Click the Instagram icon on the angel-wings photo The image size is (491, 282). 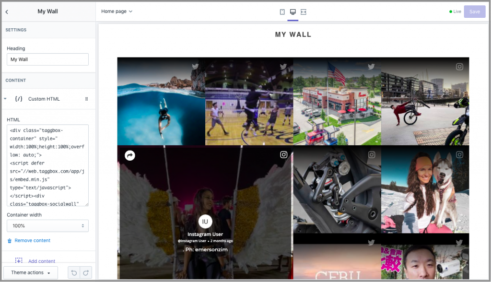pyautogui.click(x=283, y=154)
